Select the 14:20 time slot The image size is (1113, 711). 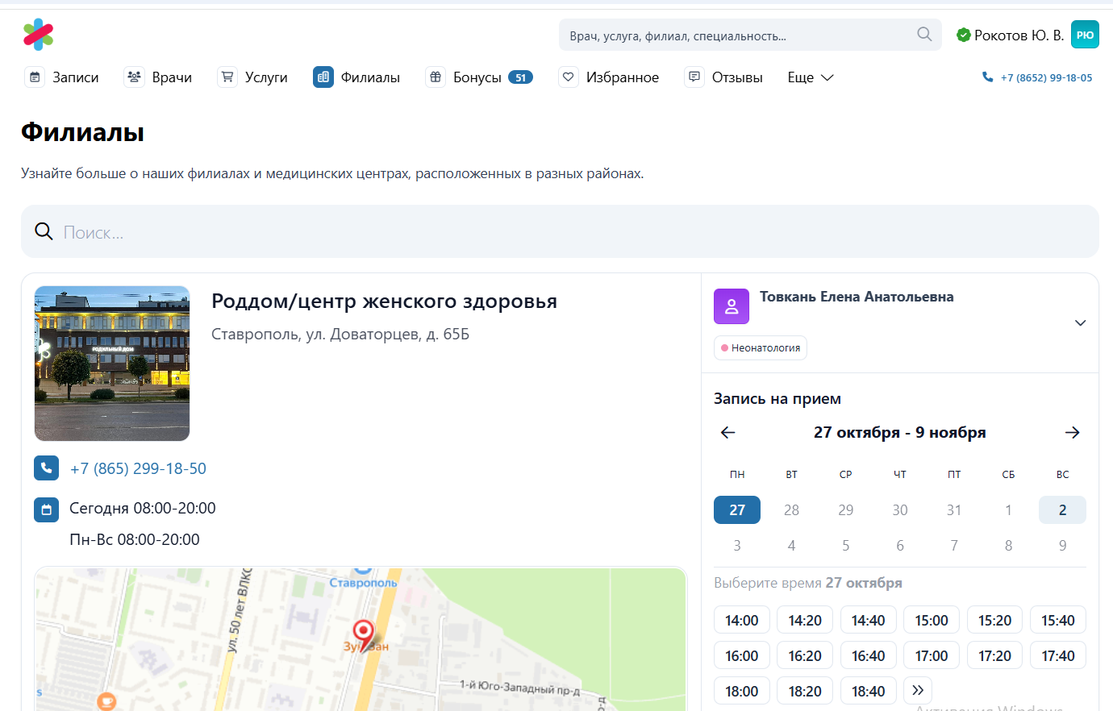804,620
